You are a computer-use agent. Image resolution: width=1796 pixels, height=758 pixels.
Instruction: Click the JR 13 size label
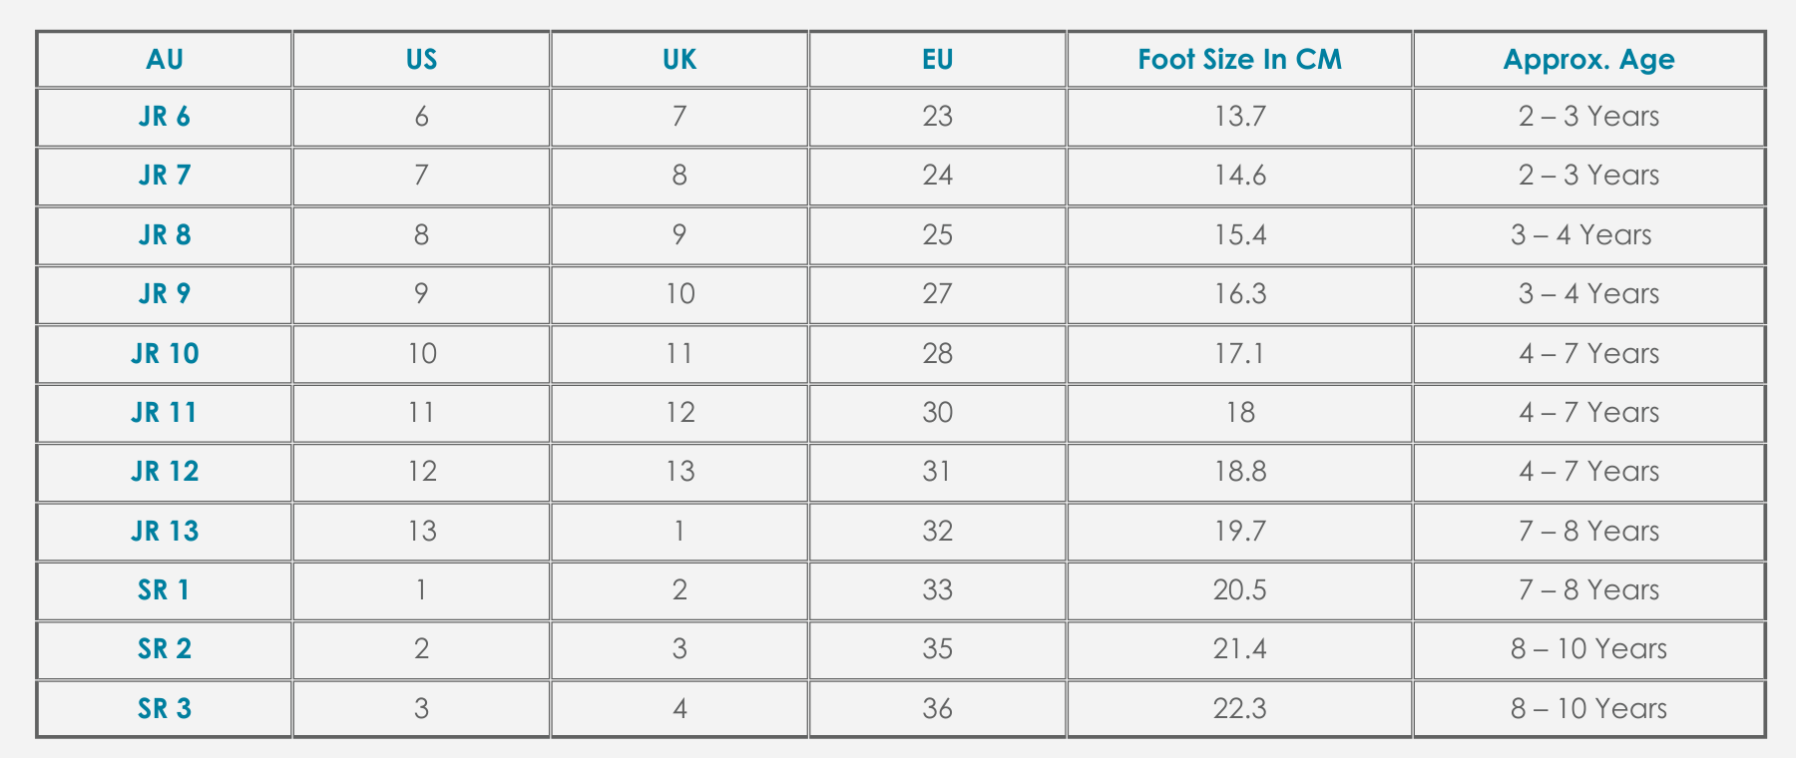click(x=165, y=532)
